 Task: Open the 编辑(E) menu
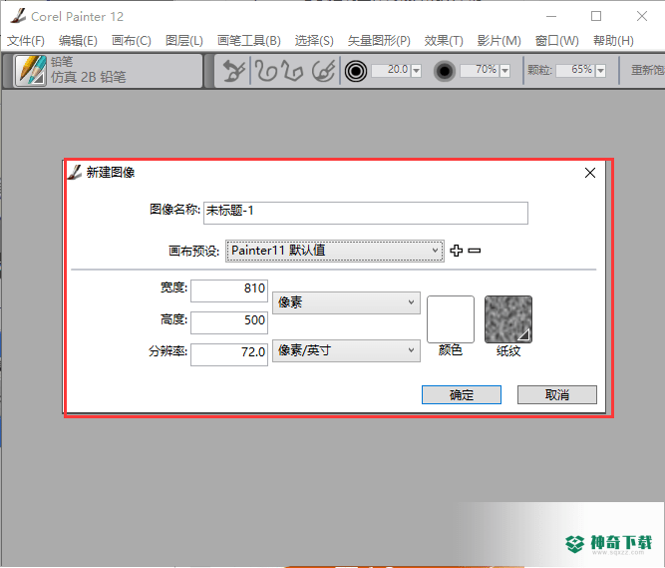click(78, 41)
